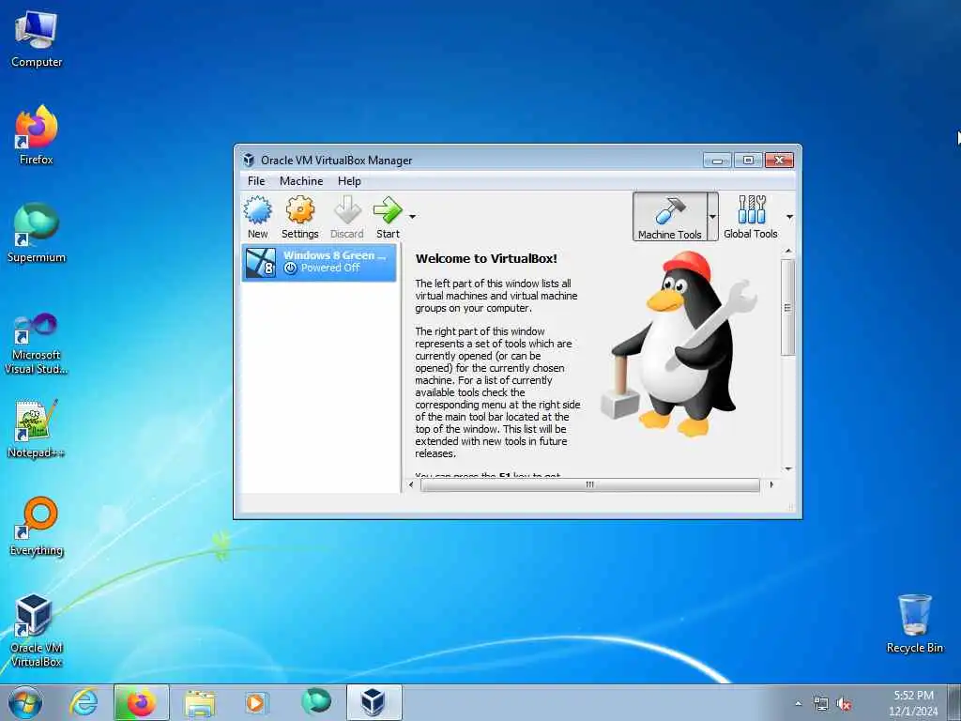Maximize the VirtualBox Manager window
This screenshot has width=961, height=721.
tap(748, 161)
